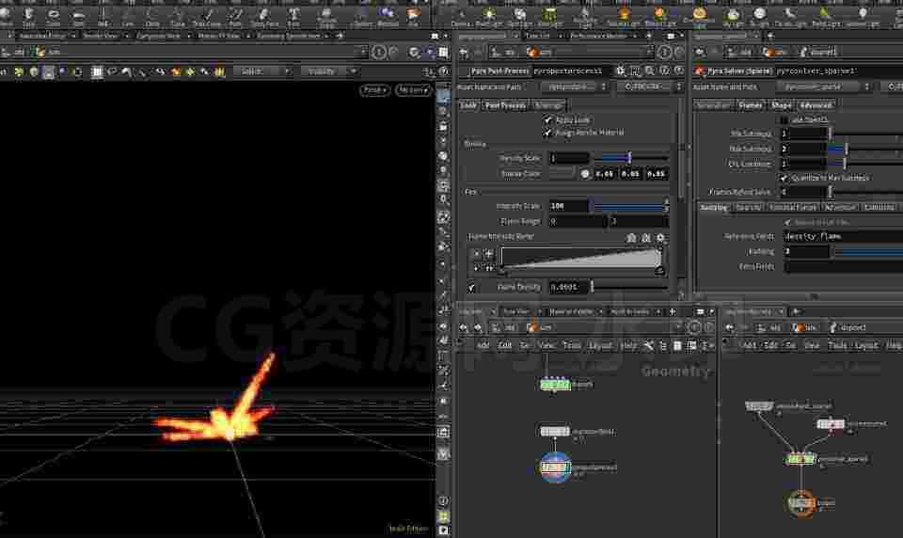Open the Add menu in Geometry network
Viewport: 903px width, 538px height.
(x=483, y=345)
